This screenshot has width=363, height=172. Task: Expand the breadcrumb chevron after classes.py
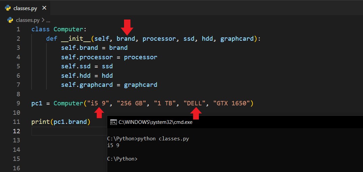tap(43, 20)
